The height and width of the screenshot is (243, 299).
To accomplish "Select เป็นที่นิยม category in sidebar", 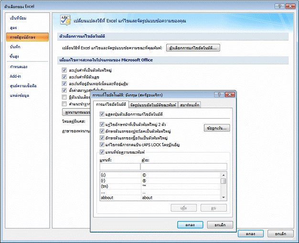I will 18,18.
